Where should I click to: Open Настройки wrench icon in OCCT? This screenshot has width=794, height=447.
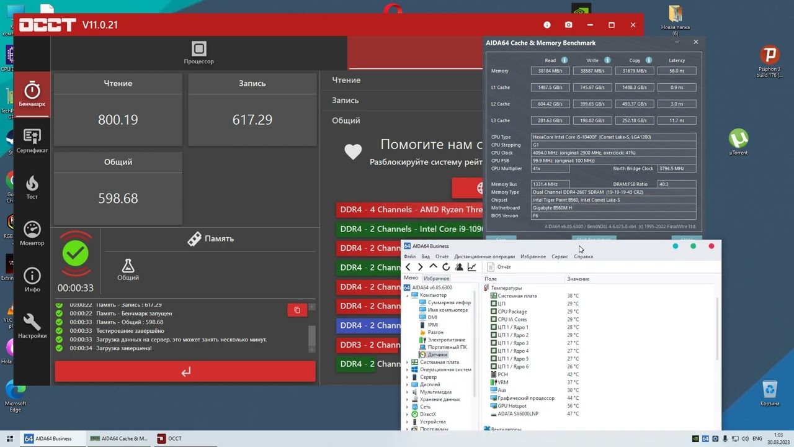[32, 326]
